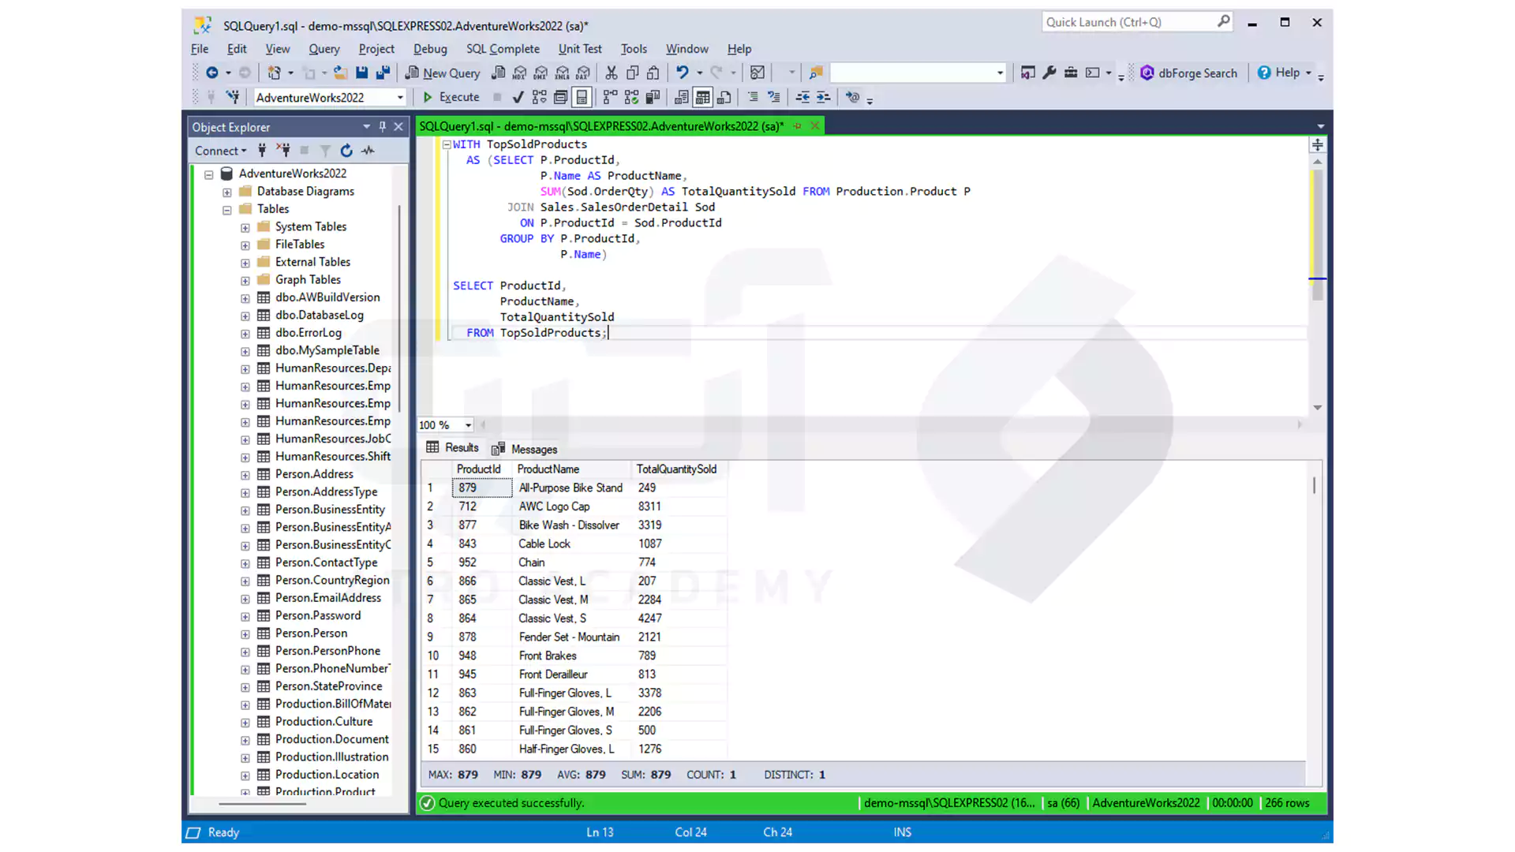Select the Production.Culture table
The height and width of the screenshot is (852, 1515).
pos(324,721)
